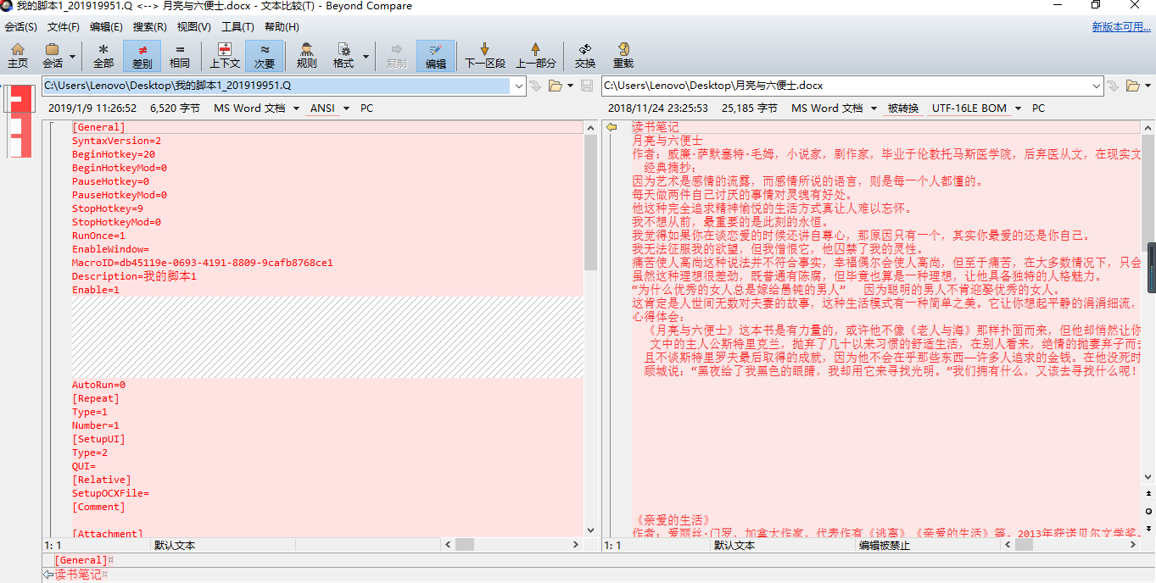This screenshot has width=1156, height=583.
Task: Reload files with the 重载 button
Action: tap(623, 55)
